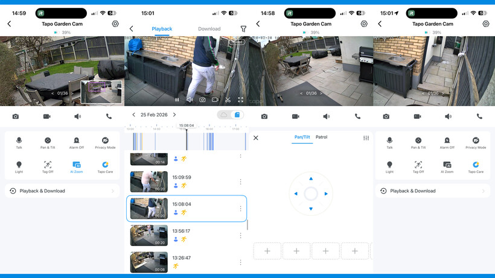Go back from the Playback screen

pos(132,29)
